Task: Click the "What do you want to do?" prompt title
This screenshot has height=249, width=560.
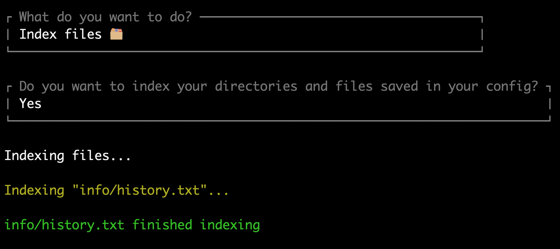Action: [105, 17]
